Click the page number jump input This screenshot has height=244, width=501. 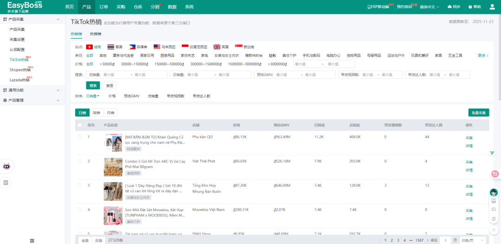click(x=445, y=240)
